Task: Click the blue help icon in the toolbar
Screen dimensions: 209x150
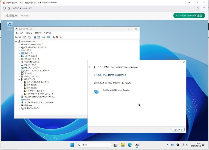Action: pyautogui.click(x=34, y=37)
